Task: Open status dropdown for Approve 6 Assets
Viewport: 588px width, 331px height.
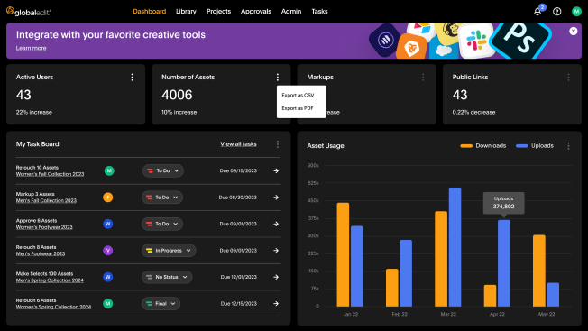Action: [x=162, y=225]
